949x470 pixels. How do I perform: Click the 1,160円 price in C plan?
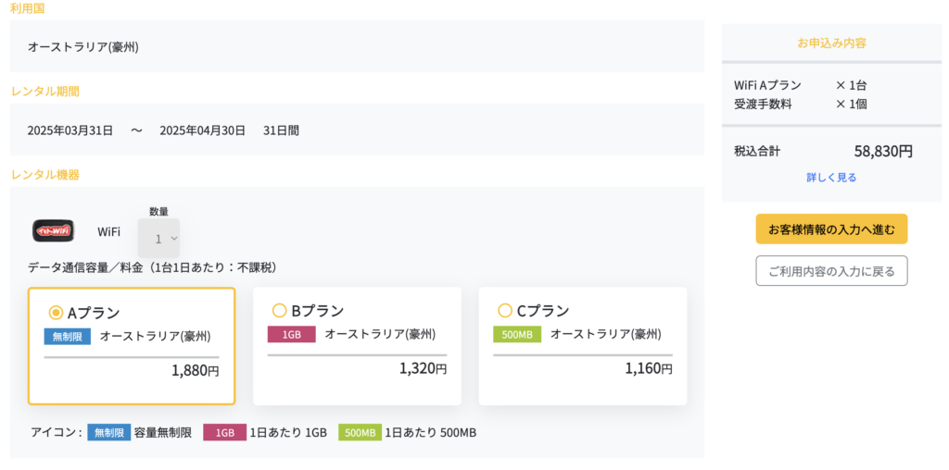click(x=649, y=368)
